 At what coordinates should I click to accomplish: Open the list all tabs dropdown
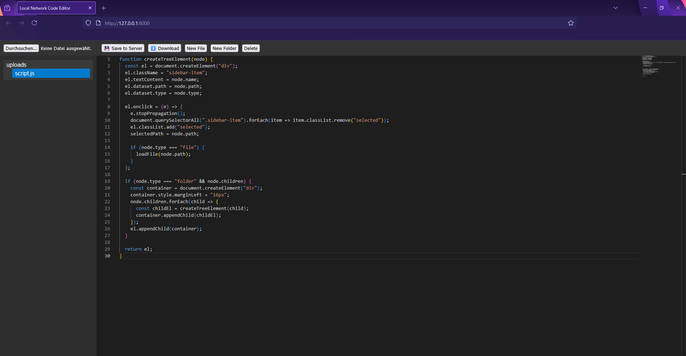tap(616, 8)
